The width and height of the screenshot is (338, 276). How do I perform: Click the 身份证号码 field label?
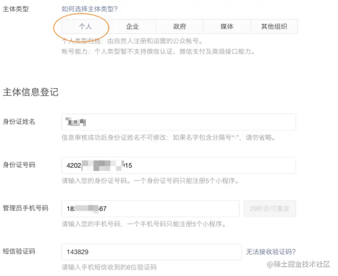19,165
